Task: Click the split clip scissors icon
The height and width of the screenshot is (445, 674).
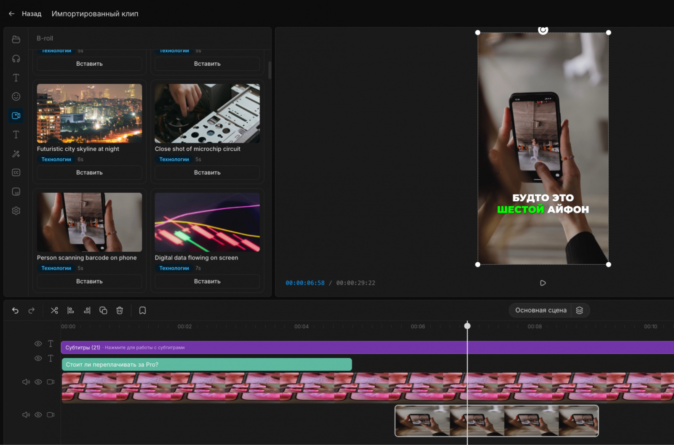Action: coord(54,310)
